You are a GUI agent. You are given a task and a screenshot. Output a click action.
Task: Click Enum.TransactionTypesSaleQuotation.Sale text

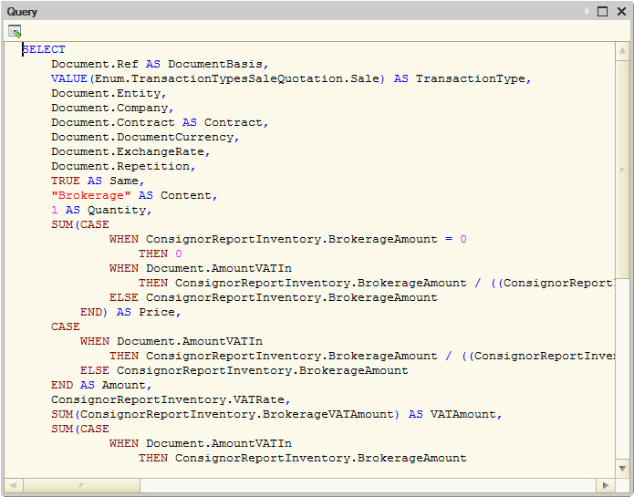pos(237,78)
